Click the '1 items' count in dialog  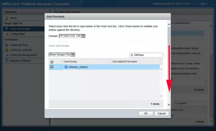pos(155,104)
